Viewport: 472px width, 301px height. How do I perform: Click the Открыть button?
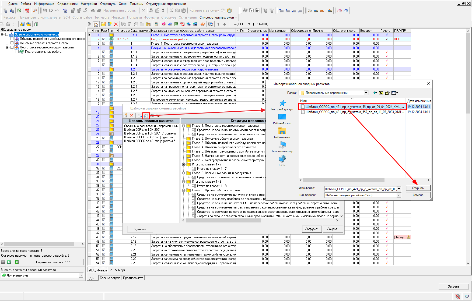click(418, 188)
